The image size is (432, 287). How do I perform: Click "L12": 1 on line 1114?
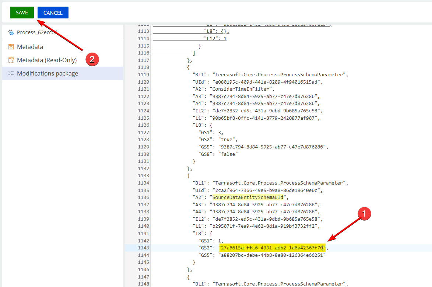[x=215, y=39]
